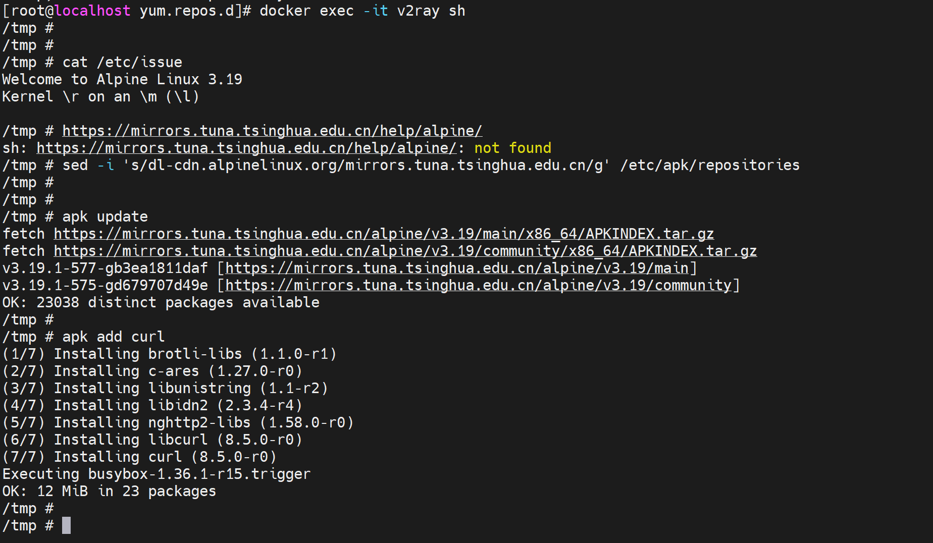Open the community x86_64 APKINDEX.tar.gz fetch link
The image size is (933, 543).
point(405,251)
